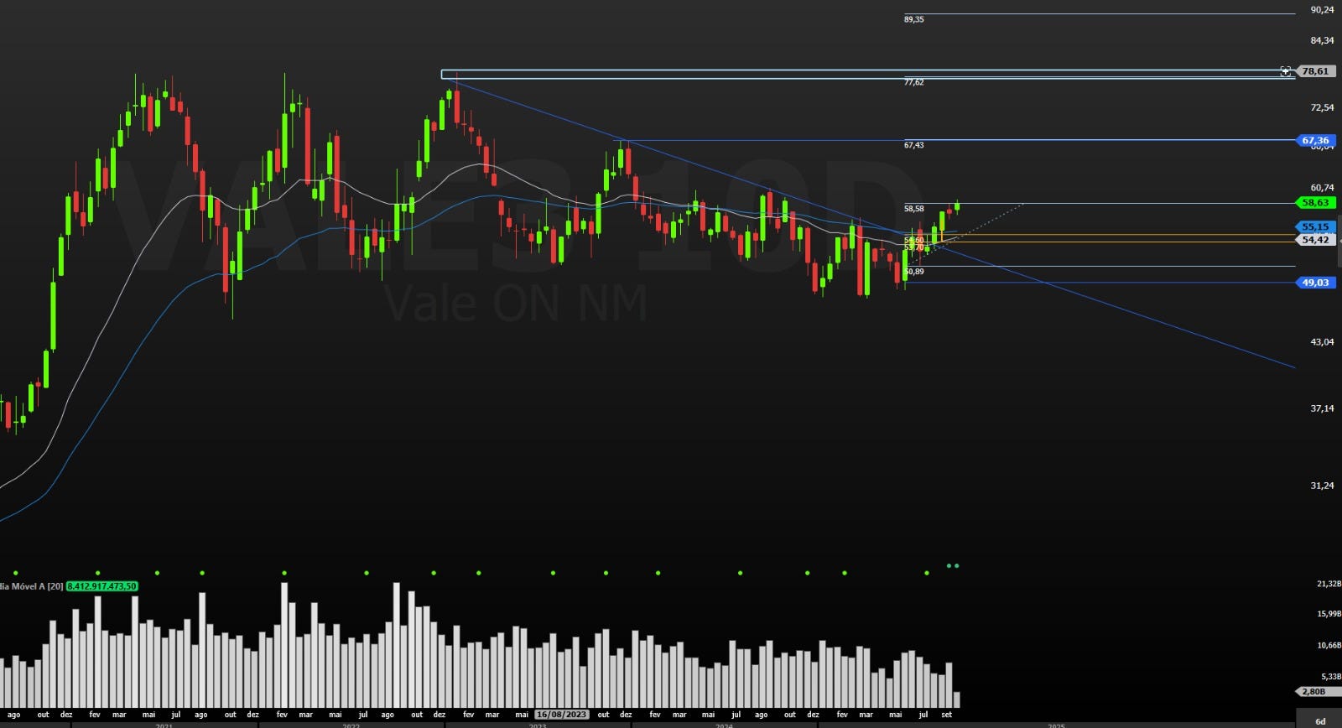1342x728 pixels.
Task: Select the 58,58 line label
Action: coord(914,209)
